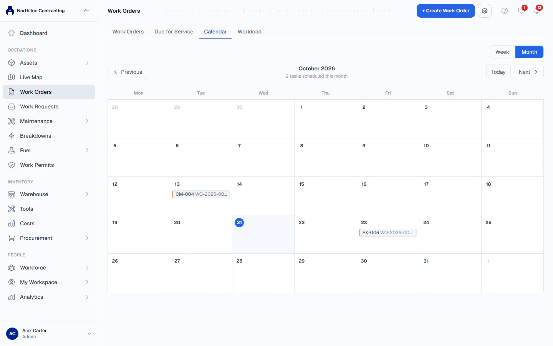Click the day number 26
Image resolution: width=553 pixels, height=346 pixels.
click(x=115, y=261)
